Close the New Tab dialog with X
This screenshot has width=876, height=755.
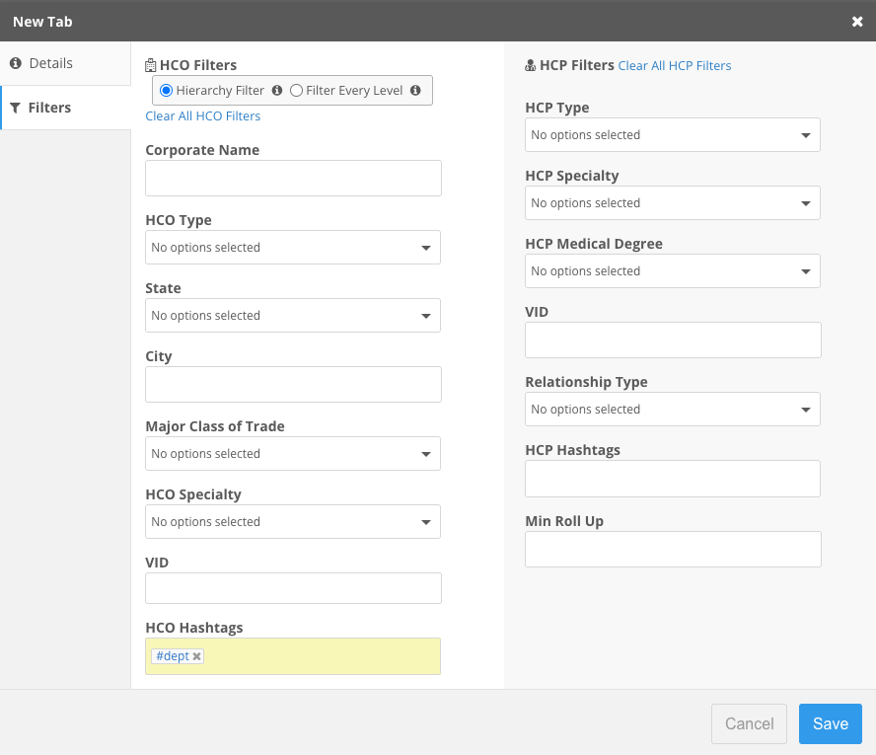click(x=857, y=21)
